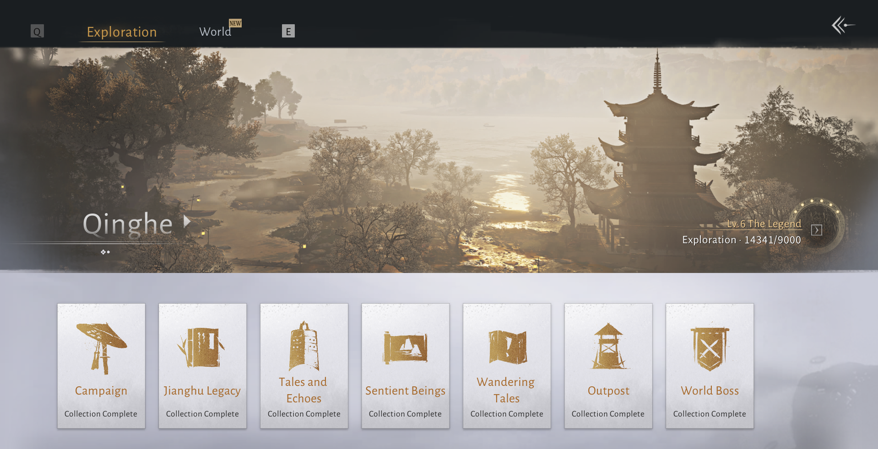Click the region page indicator dots

coord(105,252)
